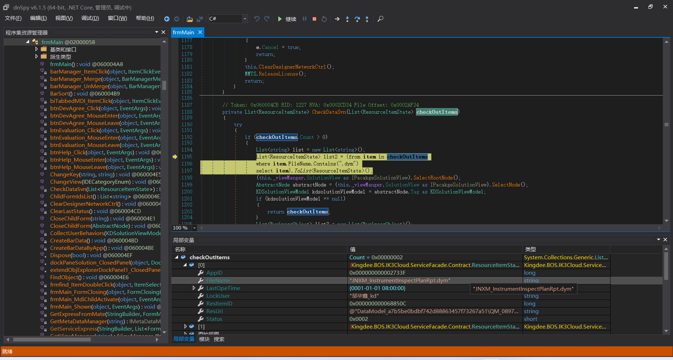Collapse the checkOutItems variable node
This screenshot has width=673, height=360.
pyautogui.click(x=177, y=257)
